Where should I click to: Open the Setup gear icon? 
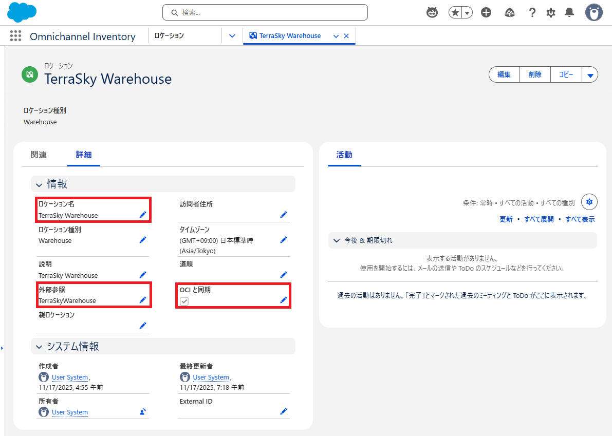551,12
